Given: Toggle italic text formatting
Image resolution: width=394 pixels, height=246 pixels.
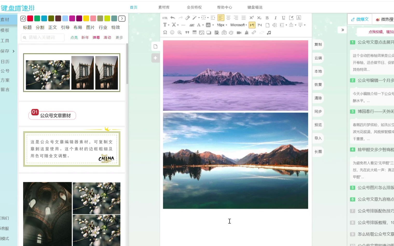Looking at the screenshot, I should click(275, 18).
